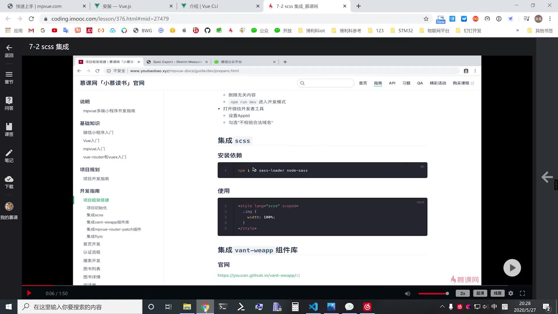Expand the hidden bookmarks chevron
558x314 pixels.
517,31
